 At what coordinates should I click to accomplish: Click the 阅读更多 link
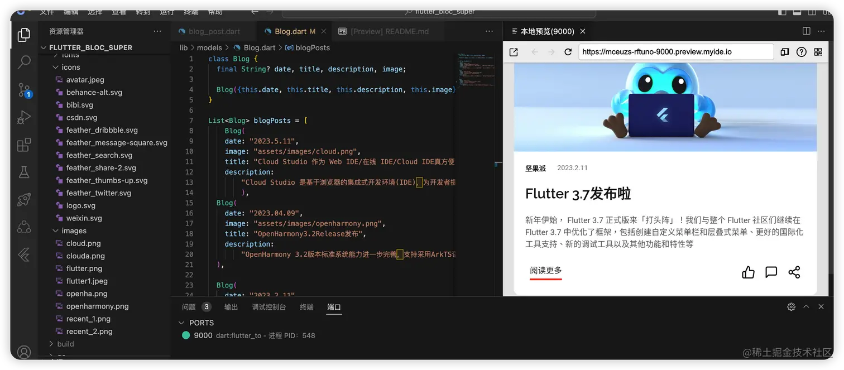tap(545, 269)
